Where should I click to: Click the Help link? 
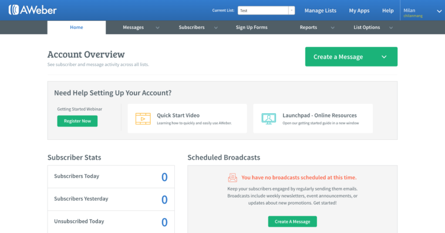tap(388, 10)
